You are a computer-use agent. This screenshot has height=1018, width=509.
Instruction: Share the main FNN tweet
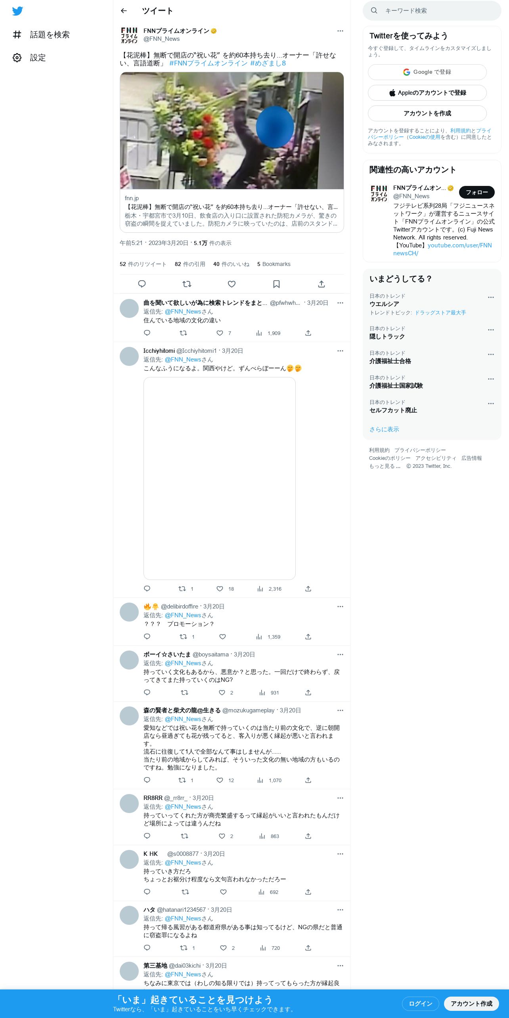[x=321, y=284]
